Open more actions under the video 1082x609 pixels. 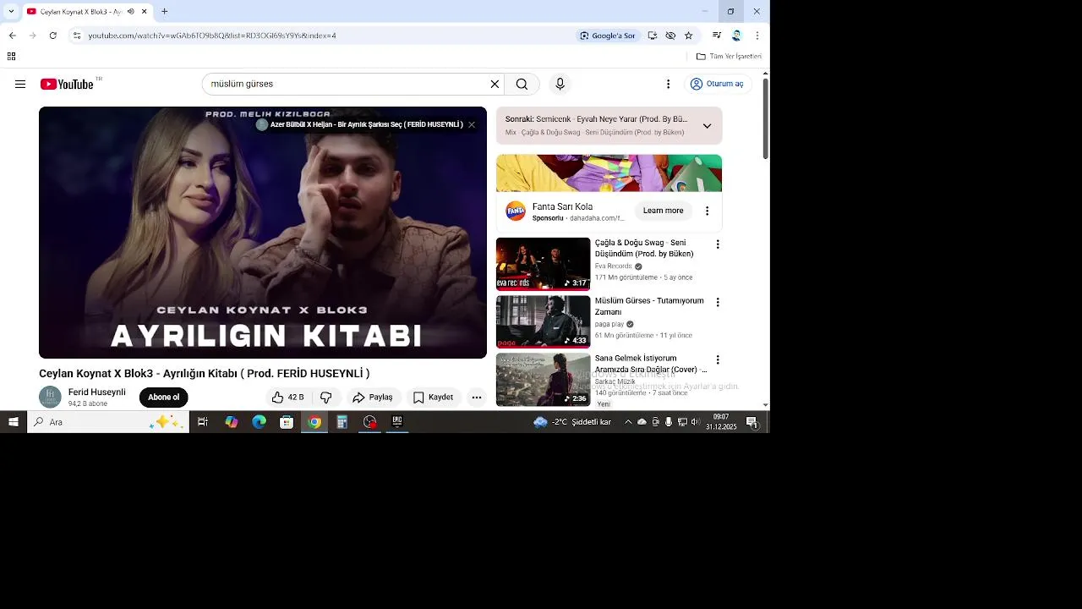pos(477,398)
